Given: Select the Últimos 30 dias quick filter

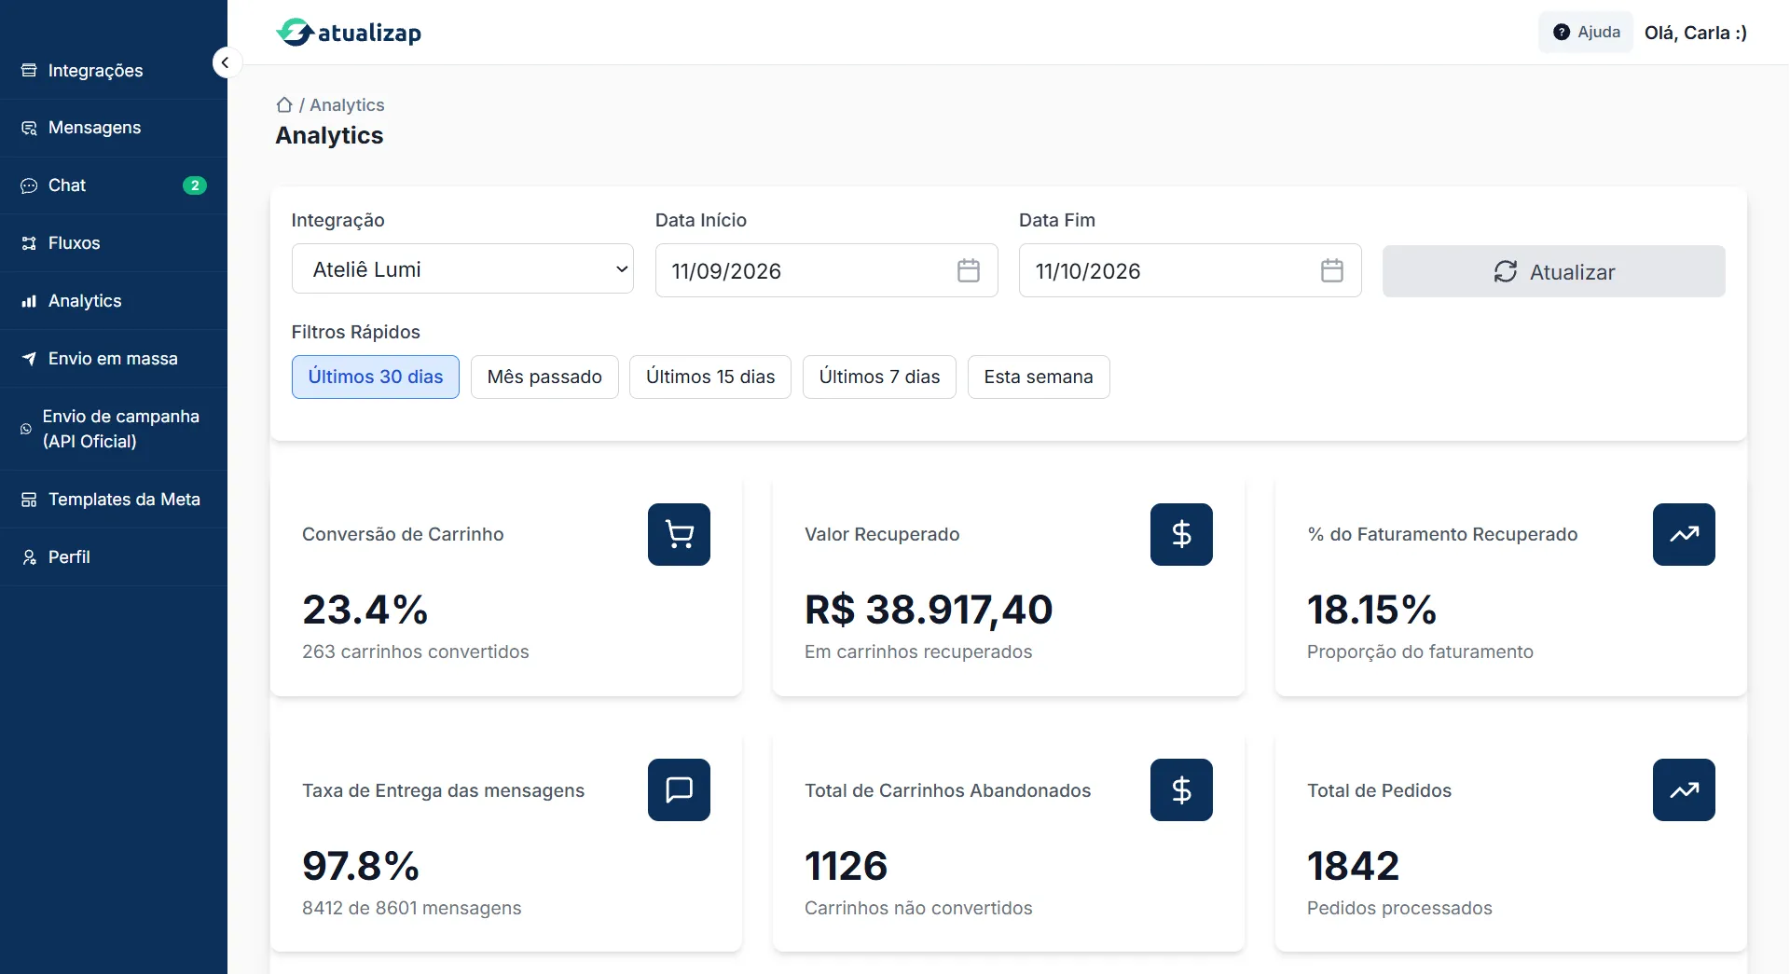Looking at the screenshot, I should [x=376, y=377].
